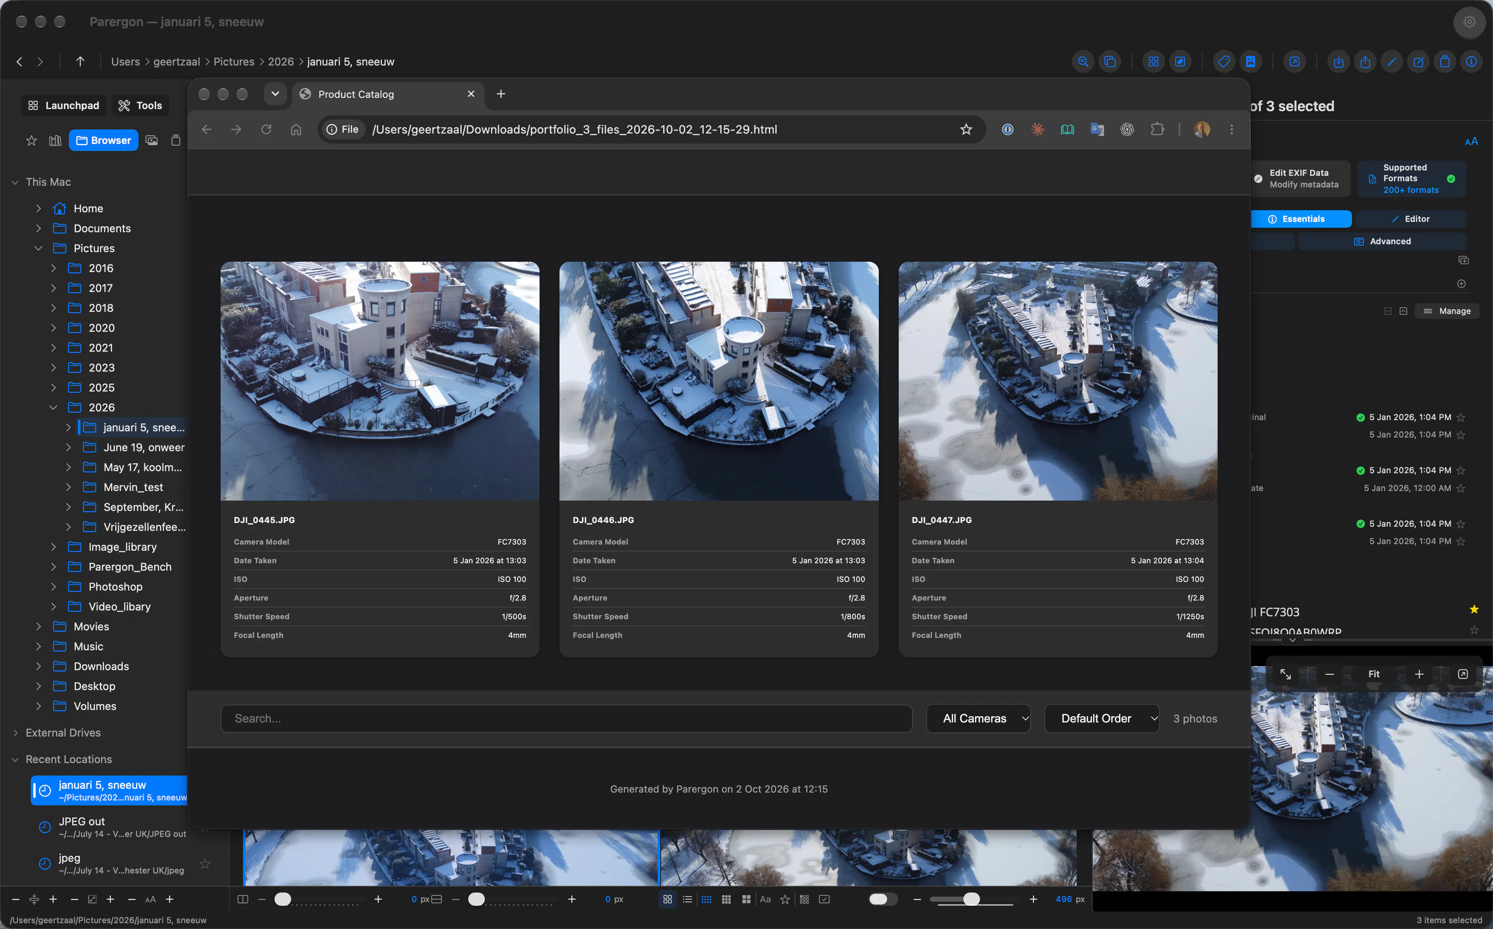This screenshot has width=1493, height=929.
Task: Click the import download icon in Parergon toolbar
Action: (x=1339, y=61)
